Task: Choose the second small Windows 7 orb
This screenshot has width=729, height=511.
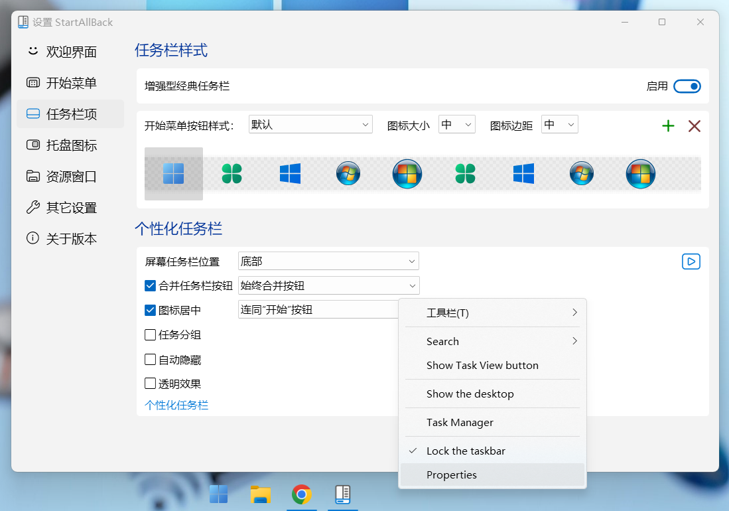Action: click(x=582, y=173)
